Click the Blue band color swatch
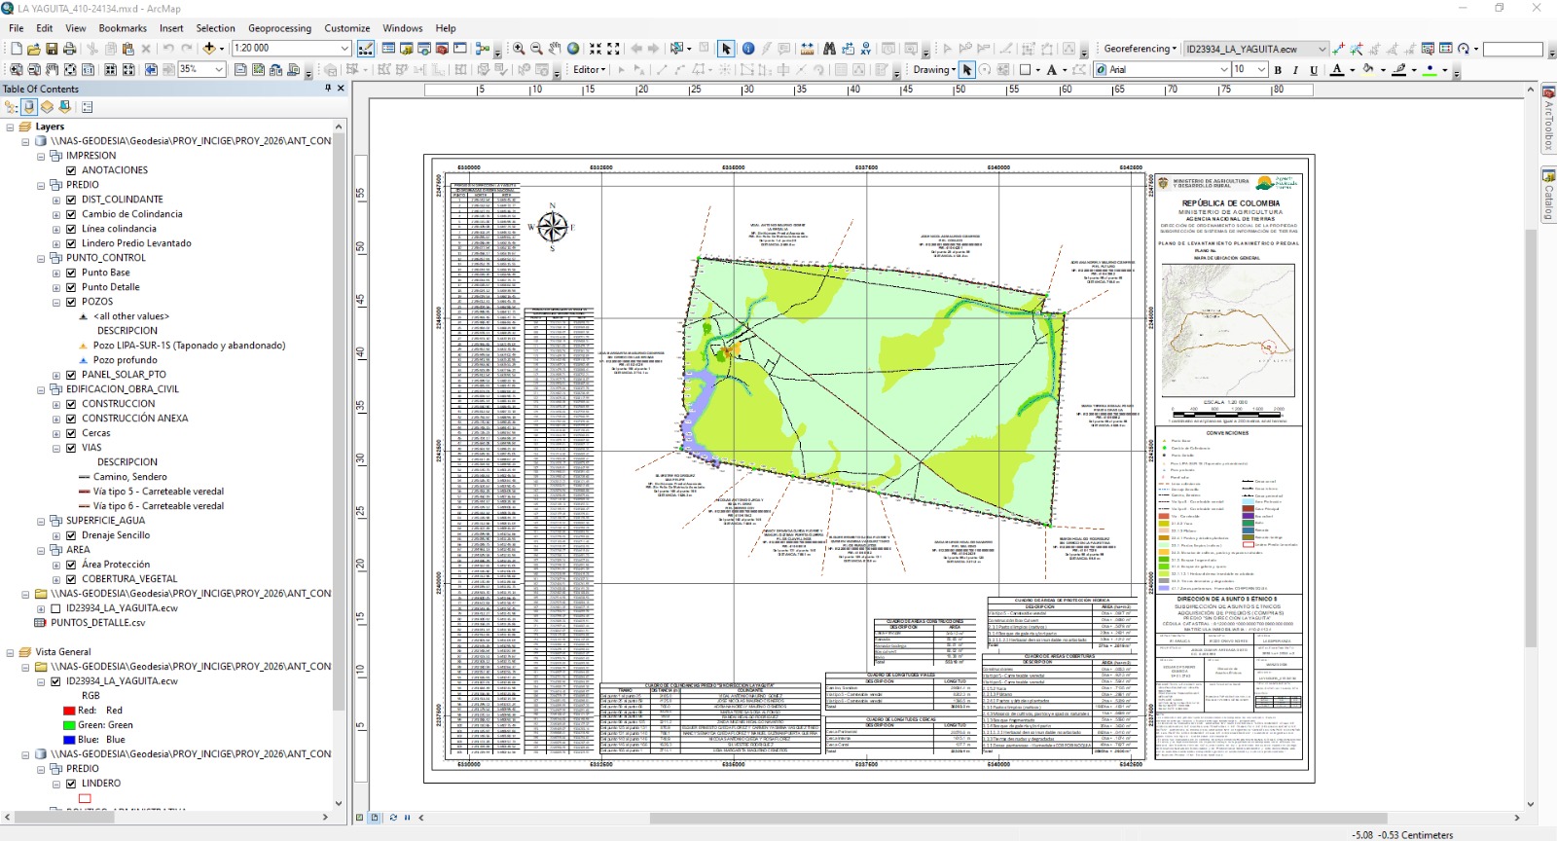 pyautogui.click(x=69, y=740)
